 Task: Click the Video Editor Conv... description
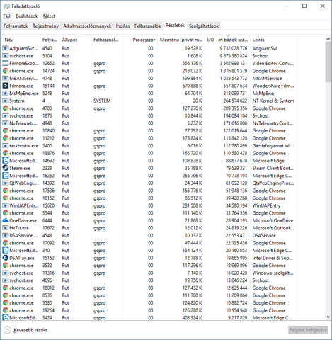coord(273,63)
